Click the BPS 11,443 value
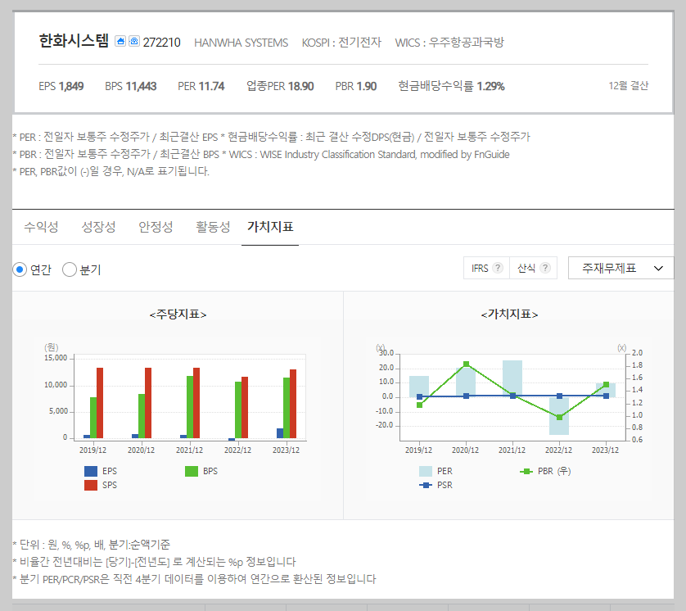686x611 pixels. click(x=131, y=86)
